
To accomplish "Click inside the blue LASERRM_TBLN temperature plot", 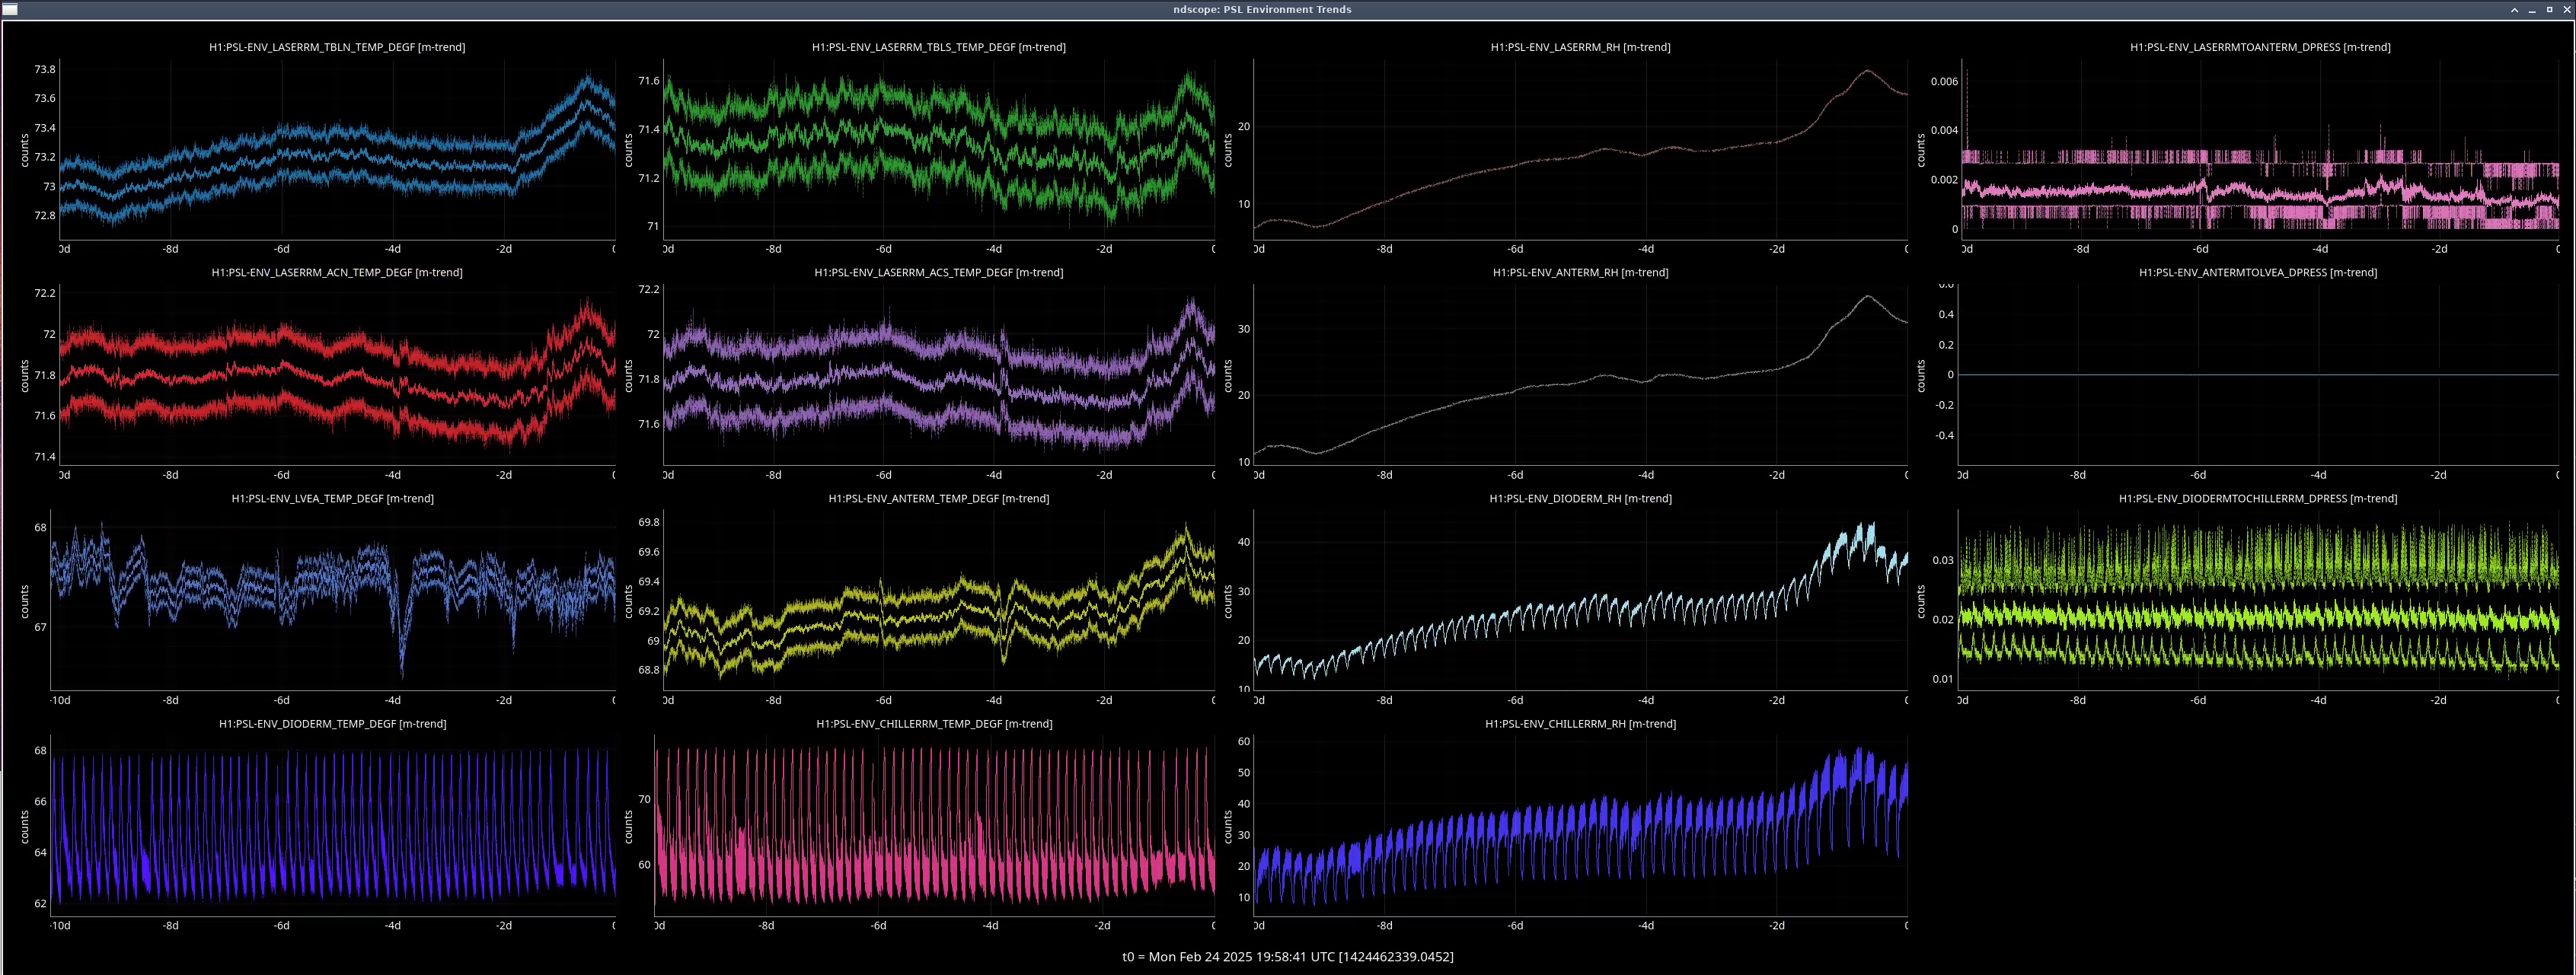I will [x=337, y=149].
